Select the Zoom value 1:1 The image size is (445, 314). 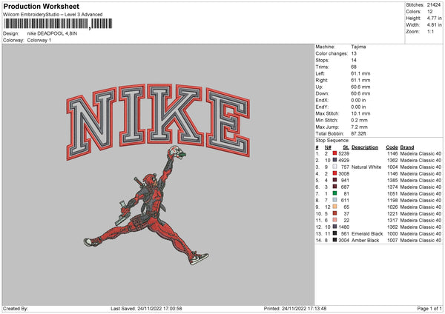point(430,31)
